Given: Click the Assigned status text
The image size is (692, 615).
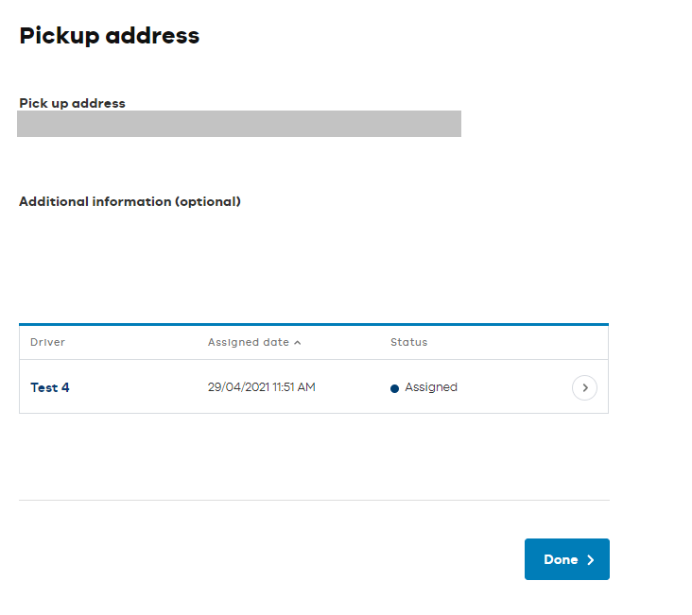Looking at the screenshot, I should [x=431, y=387].
